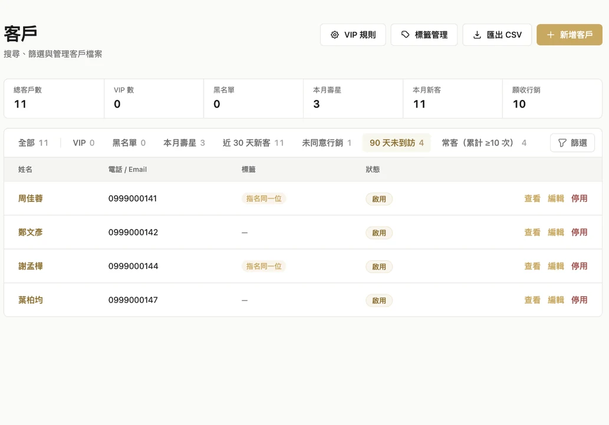
Task: Open customer 周佳蓉 profile
Action: (30, 198)
